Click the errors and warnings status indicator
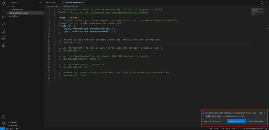The width and height of the screenshot is (269, 130). click(x=9, y=129)
